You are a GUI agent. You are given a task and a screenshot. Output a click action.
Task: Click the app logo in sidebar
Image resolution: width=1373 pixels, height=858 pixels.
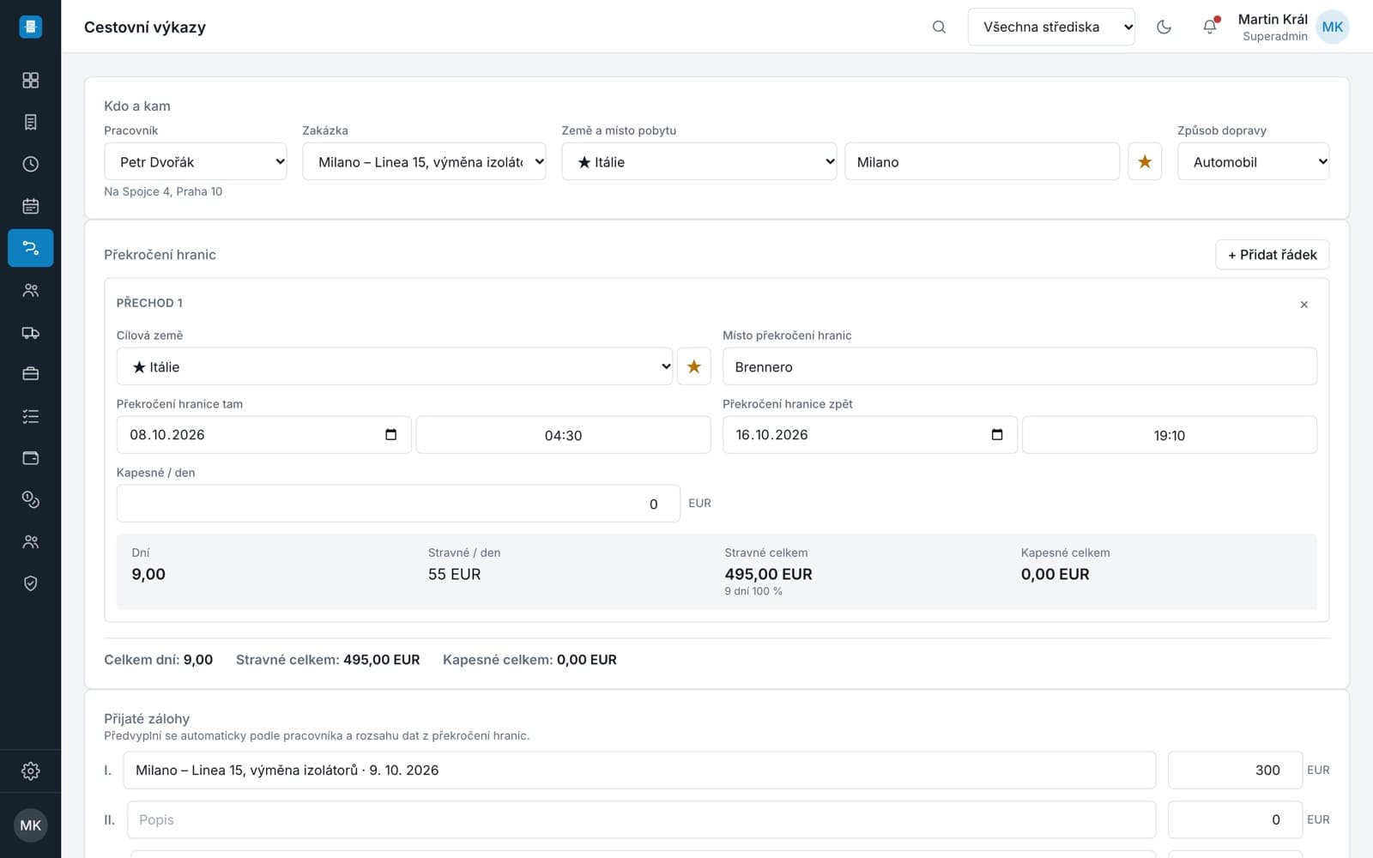31,27
